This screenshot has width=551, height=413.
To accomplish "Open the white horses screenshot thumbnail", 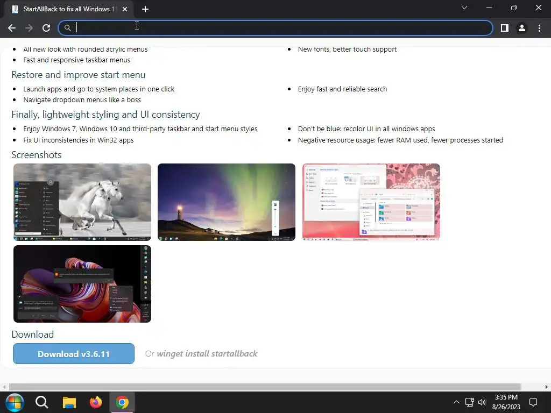I will (x=82, y=202).
